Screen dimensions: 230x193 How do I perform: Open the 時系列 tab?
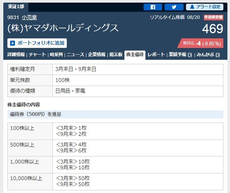click(56, 54)
